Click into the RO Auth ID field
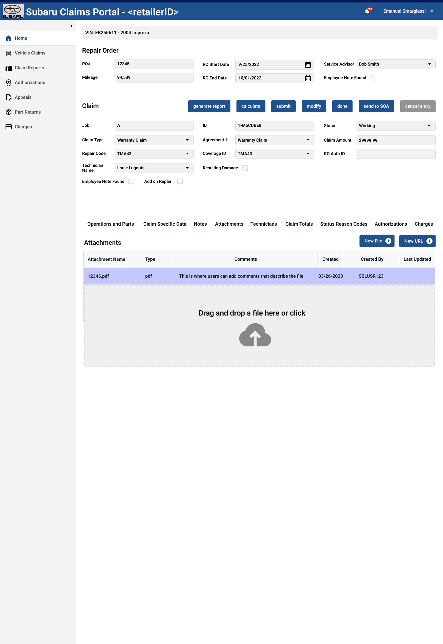This screenshot has height=644, width=443. click(396, 154)
